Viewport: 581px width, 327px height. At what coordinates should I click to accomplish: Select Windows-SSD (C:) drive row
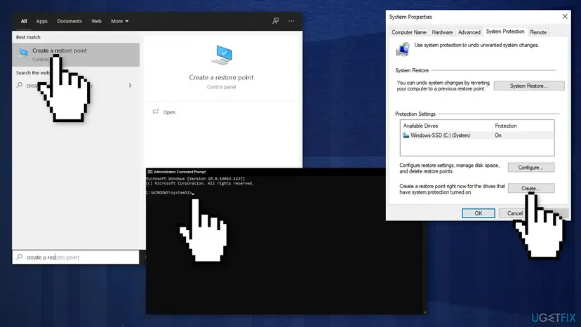click(x=477, y=135)
